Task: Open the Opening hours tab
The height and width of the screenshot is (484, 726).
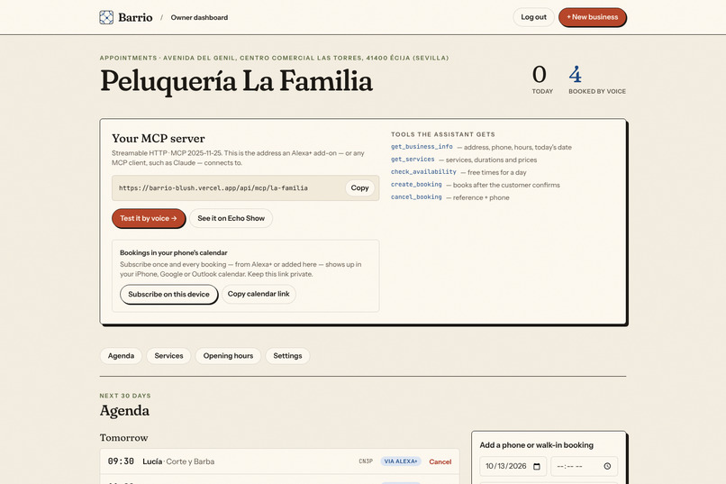Action: point(228,356)
